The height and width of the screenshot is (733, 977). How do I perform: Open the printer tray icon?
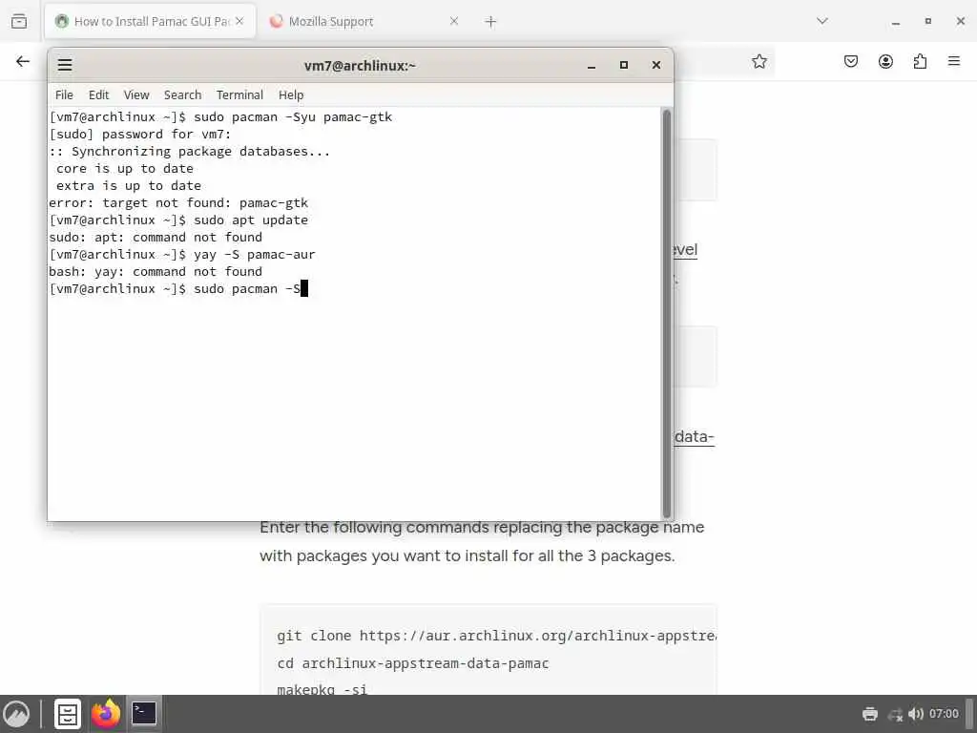[870, 714]
